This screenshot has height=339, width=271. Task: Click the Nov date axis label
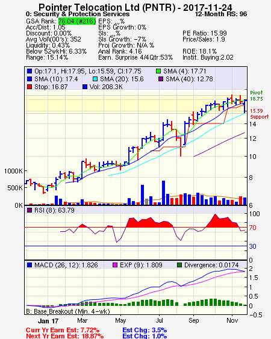232,320
